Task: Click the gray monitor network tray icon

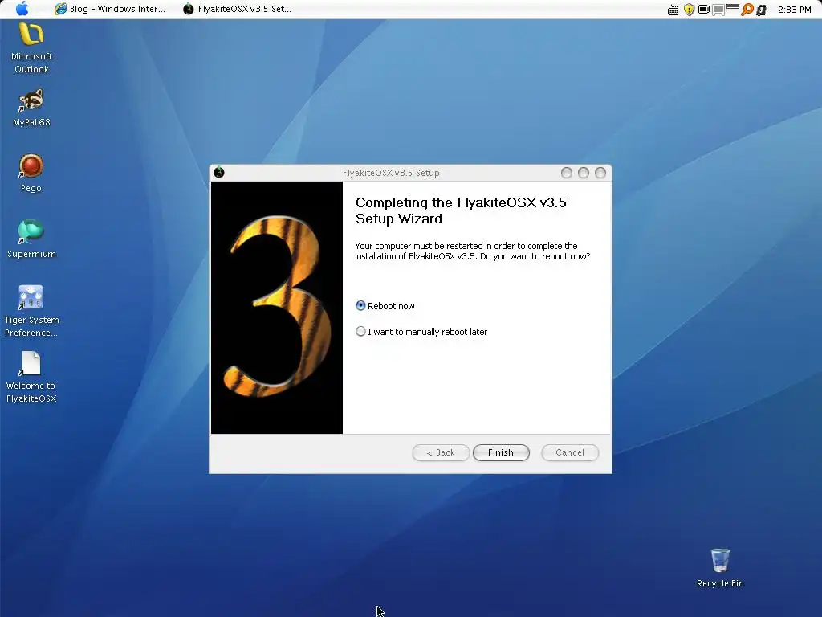Action: pos(718,10)
